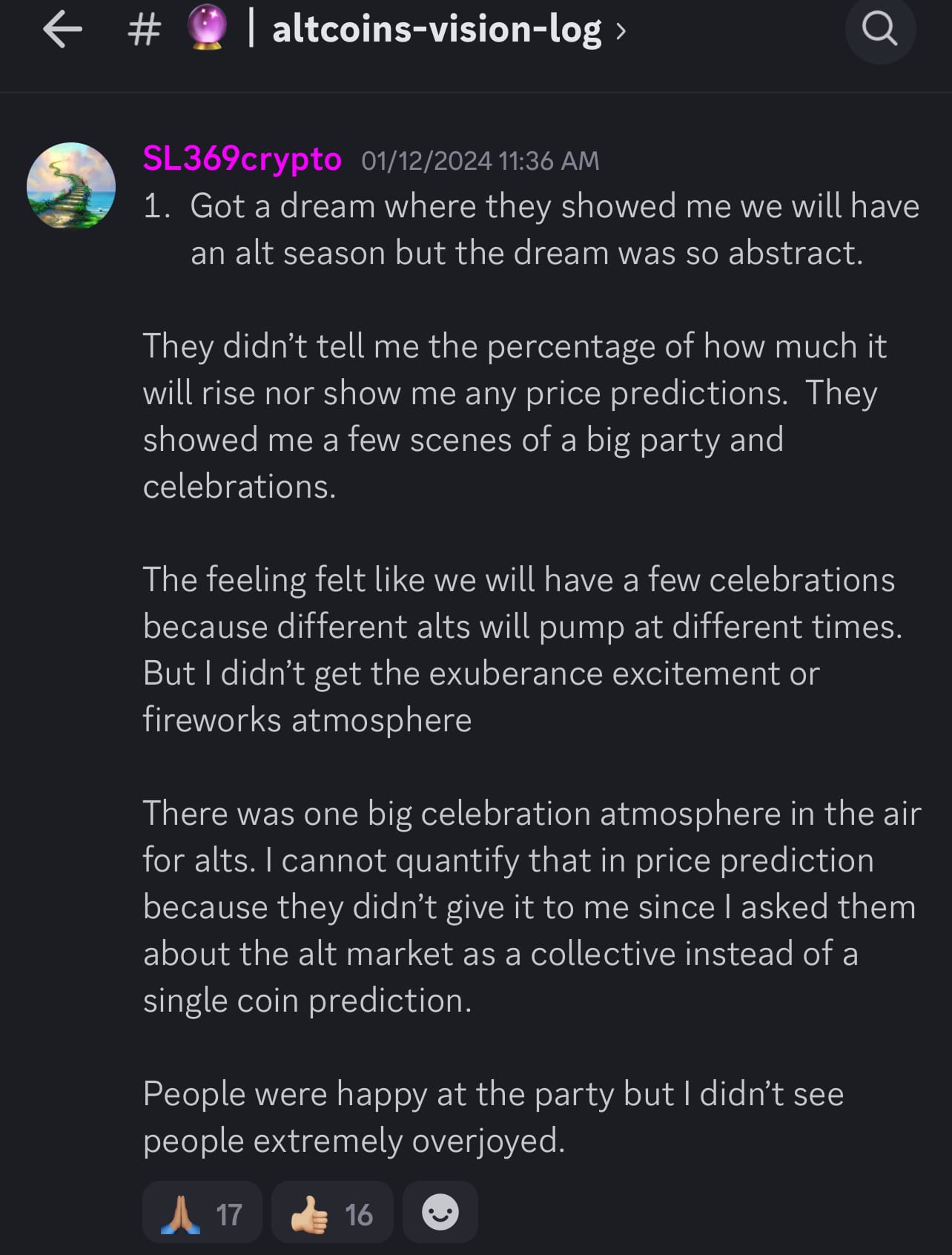Tap the back arrow in header
Image resolution: width=952 pixels, height=1255 pixels.
62,31
